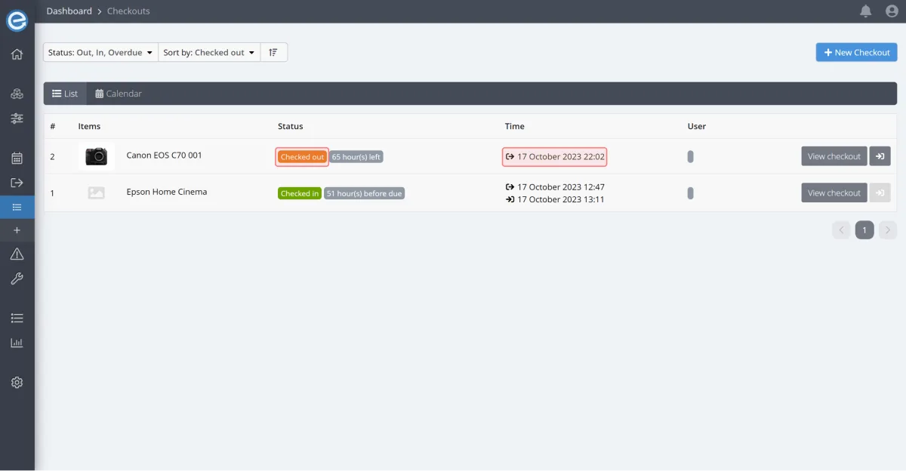Switch to the Calendar tab

point(119,94)
